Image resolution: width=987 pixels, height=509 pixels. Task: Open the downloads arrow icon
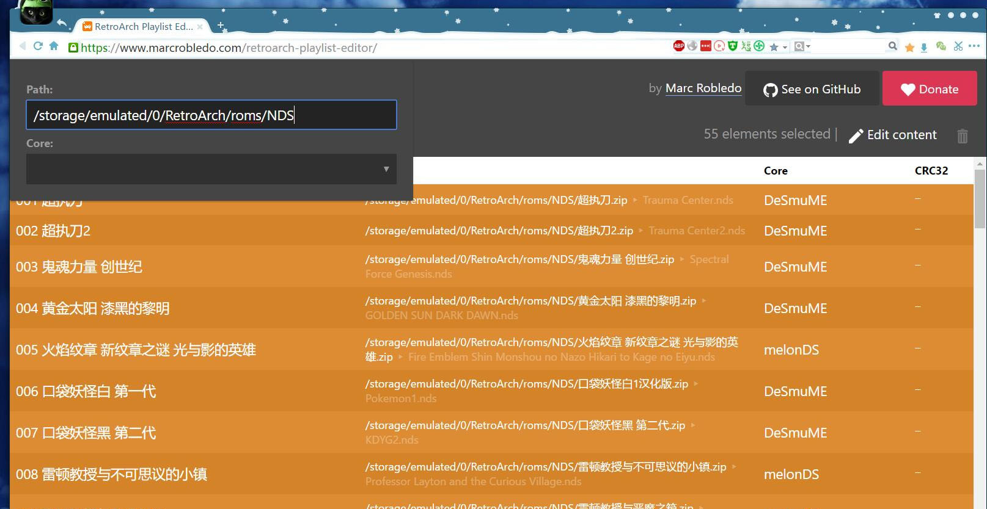[924, 47]
